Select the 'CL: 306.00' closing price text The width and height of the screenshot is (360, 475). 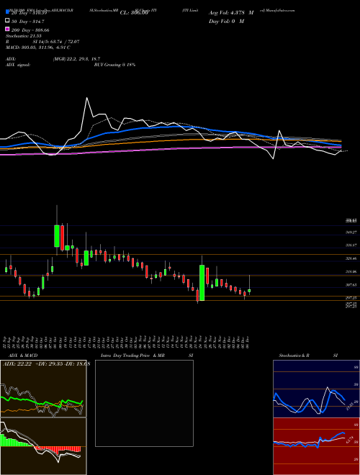point(134,13)
